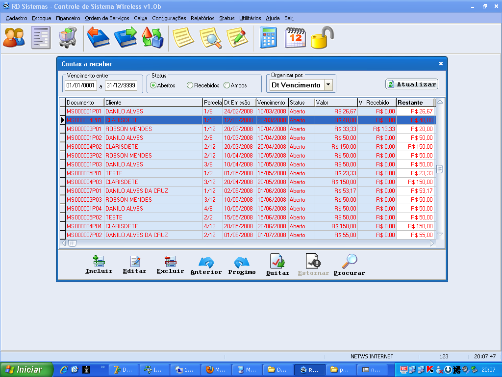Click the Sair menu item
Image resolution: width=502 pixels, height=377 pixels.
click(x=289, y=18)
